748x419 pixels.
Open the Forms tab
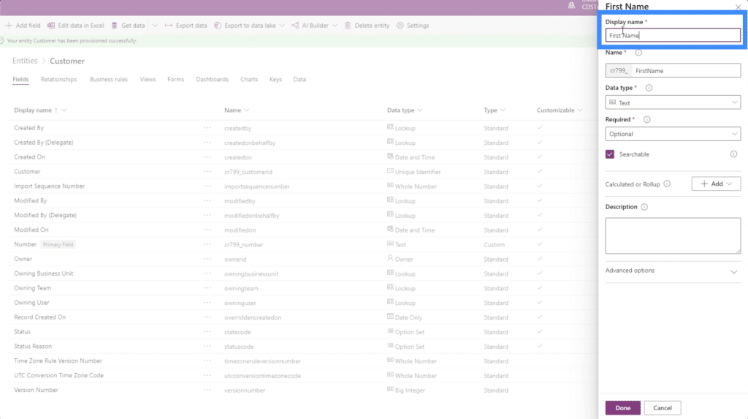(x=175, y=79)
